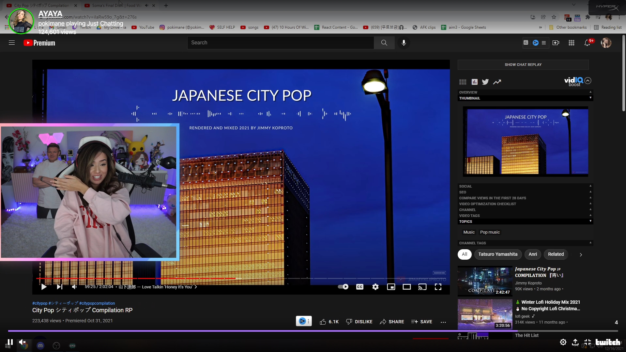Open the vidIQ button beside like count
This screenshot has width=626, height=352.
click(303, 321)
